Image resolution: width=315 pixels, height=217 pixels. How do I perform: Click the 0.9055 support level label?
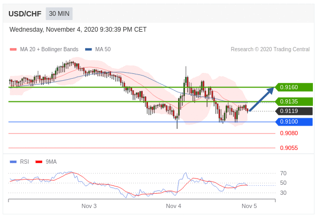point(289,148)
